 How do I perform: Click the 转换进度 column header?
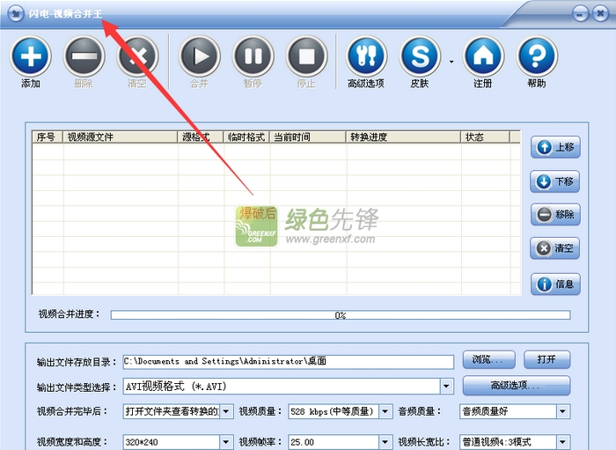[x=403, y=136]
